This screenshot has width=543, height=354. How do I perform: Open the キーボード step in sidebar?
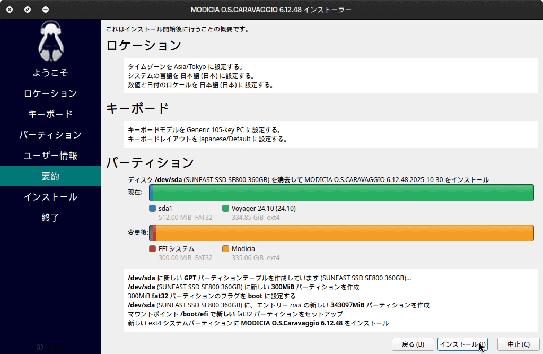pos(50,114)
